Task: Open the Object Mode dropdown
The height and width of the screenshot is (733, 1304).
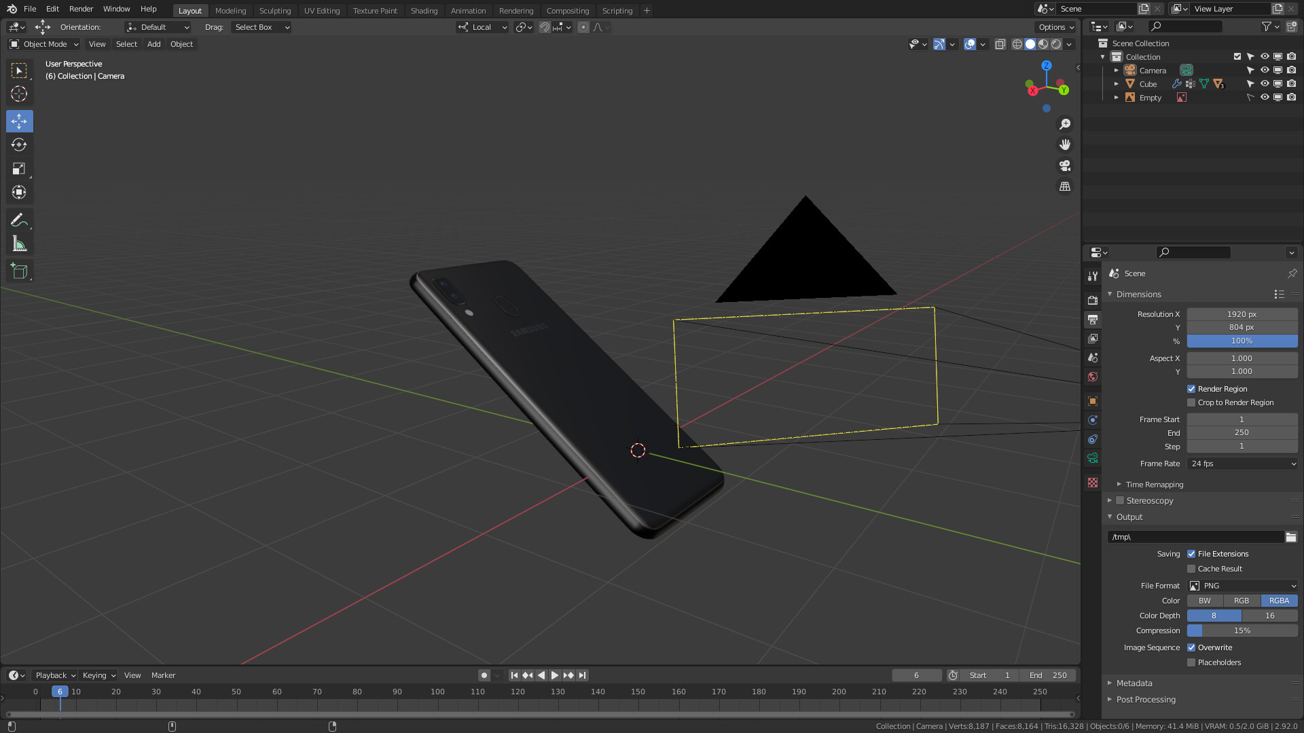Action: (44, 44)
